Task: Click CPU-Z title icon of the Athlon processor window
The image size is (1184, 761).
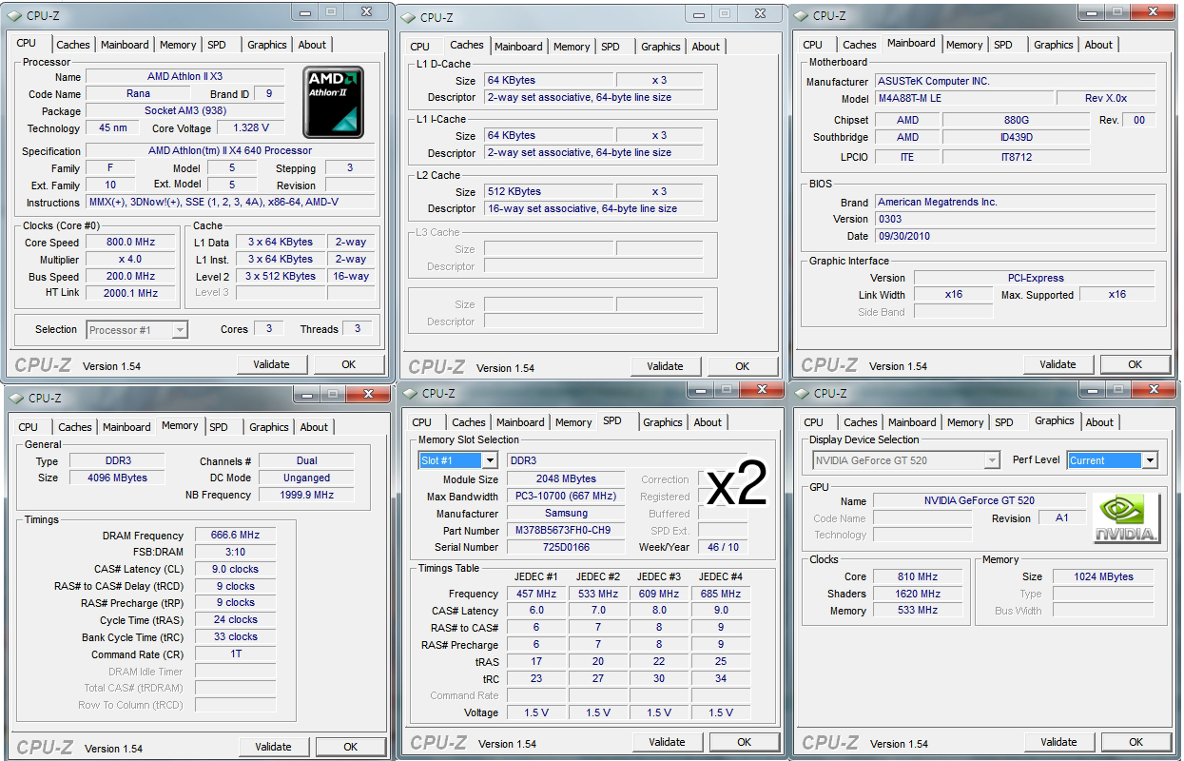Action: 16,16
